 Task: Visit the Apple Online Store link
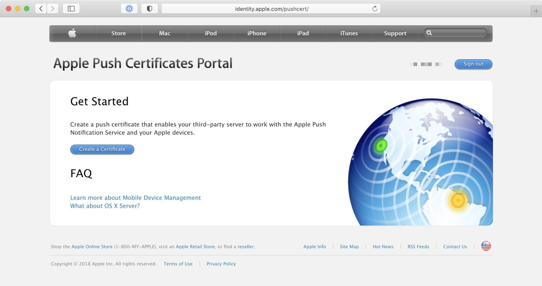[x=92, y=247]
